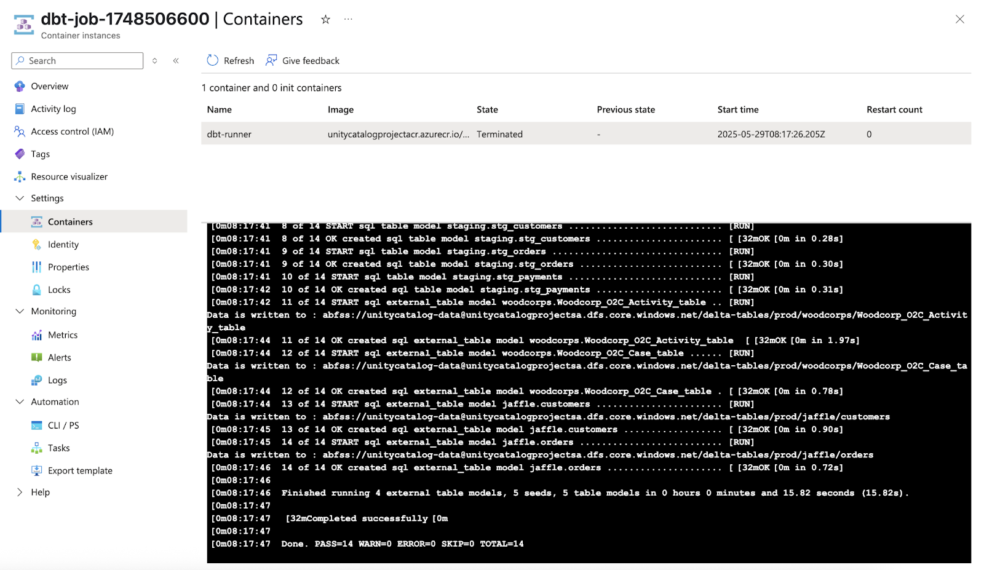Select the dbt-runner container row
The width and height of the screenshot is (984, 570).
(x=586, y=134)
